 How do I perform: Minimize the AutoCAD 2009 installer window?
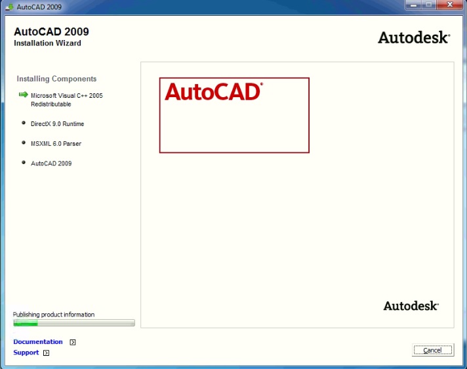[x=414, y=5]
